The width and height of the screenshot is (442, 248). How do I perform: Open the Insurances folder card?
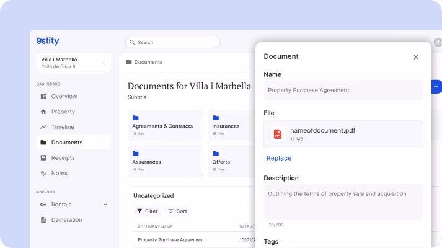coord(232,125)
